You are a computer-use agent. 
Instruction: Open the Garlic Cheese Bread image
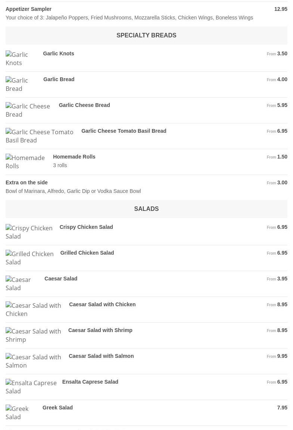tap(28, 110)
